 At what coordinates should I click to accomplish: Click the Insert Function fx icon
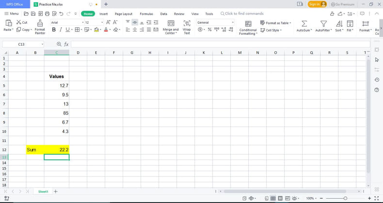tap(66, 44)
